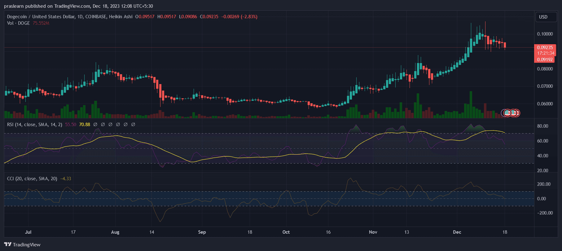The width and height of the screenshot is (562, 251).
Task: Click the Nov label on the time axis
Action: pyautogui.click(x=373, y=232)
